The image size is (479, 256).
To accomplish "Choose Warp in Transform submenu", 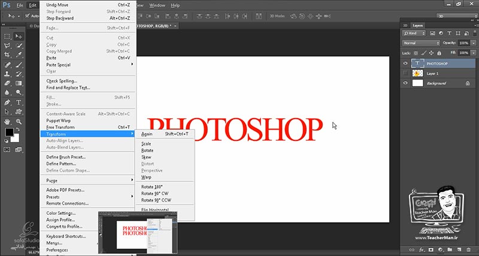I will pos(165,177).
